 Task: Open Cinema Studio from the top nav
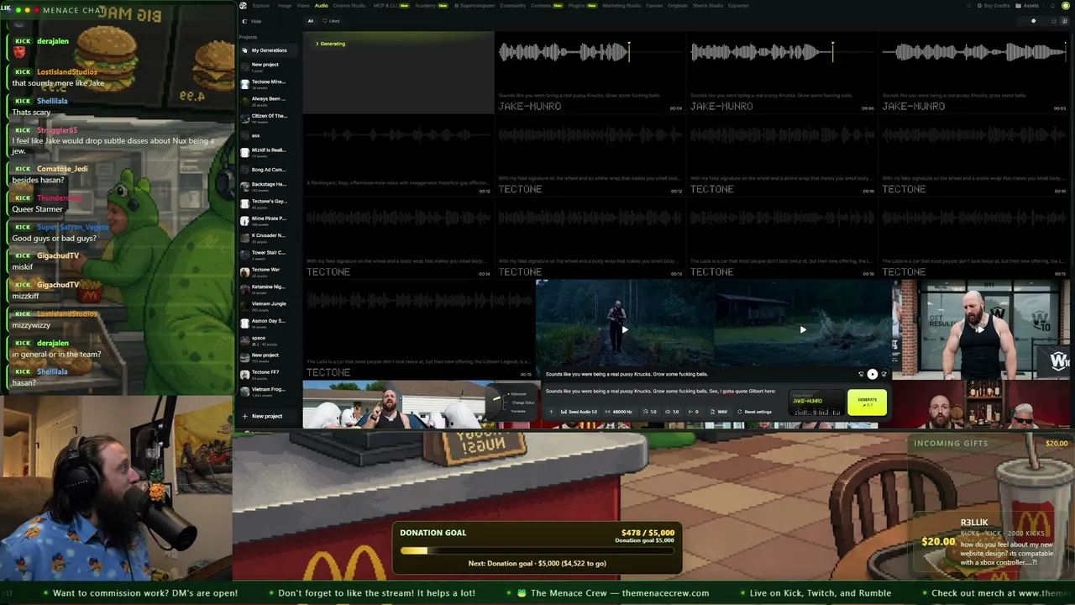tap(349, 6)
